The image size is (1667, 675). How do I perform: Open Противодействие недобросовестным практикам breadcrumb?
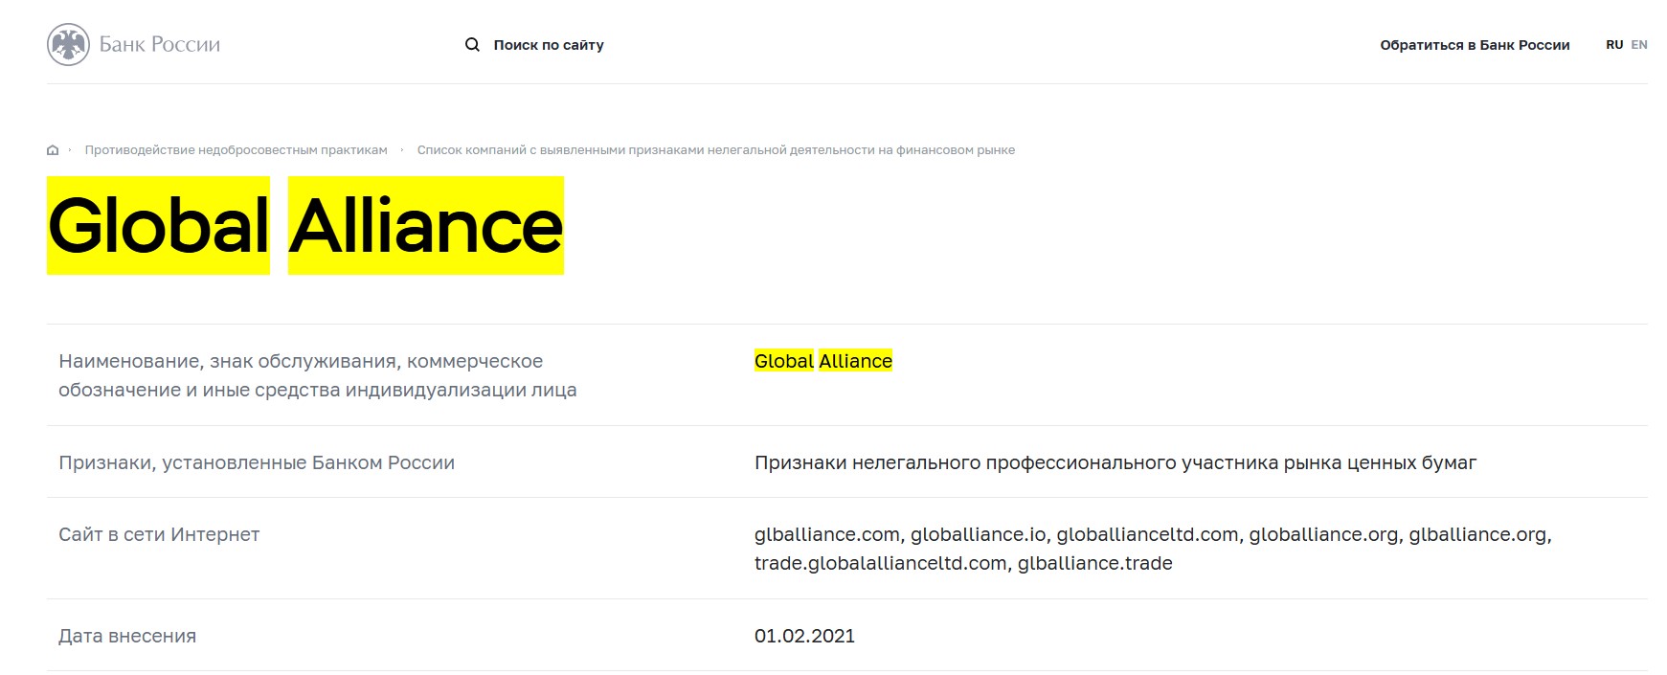pyautogui.click(x=236, y=149)
